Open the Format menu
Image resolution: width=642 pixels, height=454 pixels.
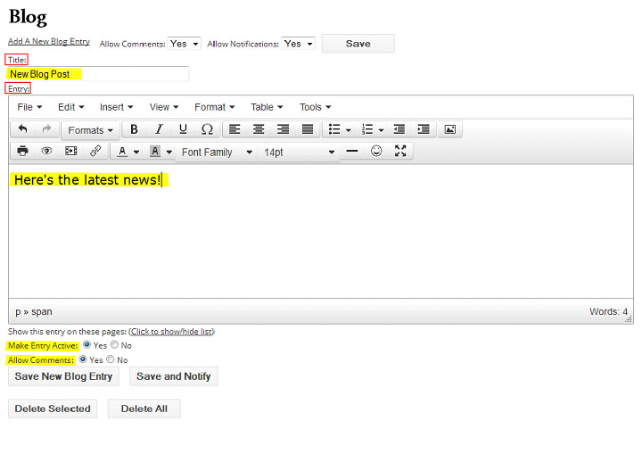[215, 107]
